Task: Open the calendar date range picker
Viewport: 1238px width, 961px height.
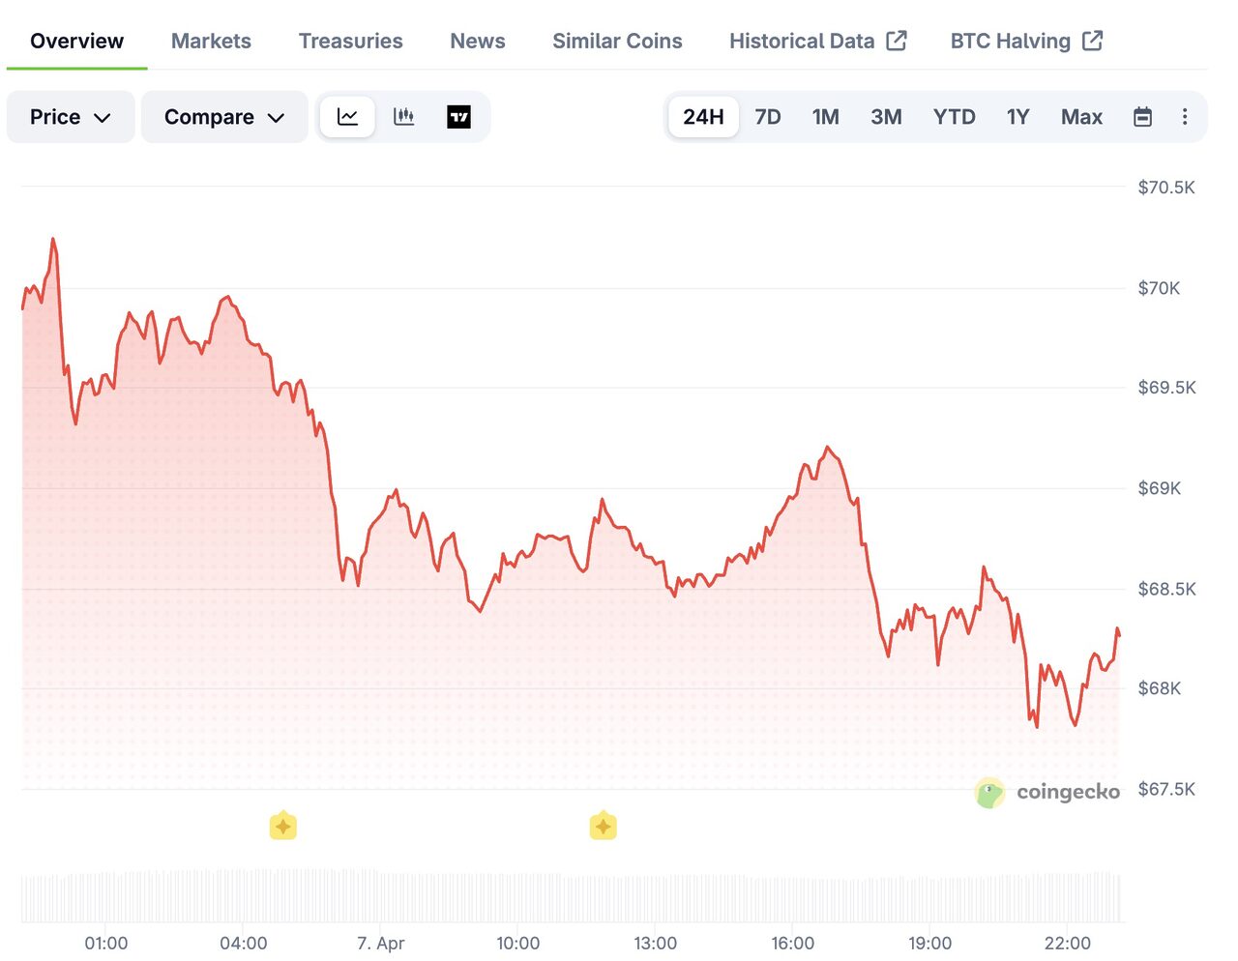Action: click(x=1142, y=117)
